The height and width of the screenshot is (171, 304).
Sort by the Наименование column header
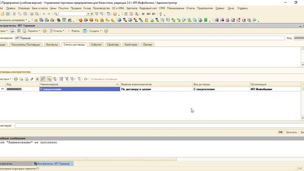tap(80, 85)
